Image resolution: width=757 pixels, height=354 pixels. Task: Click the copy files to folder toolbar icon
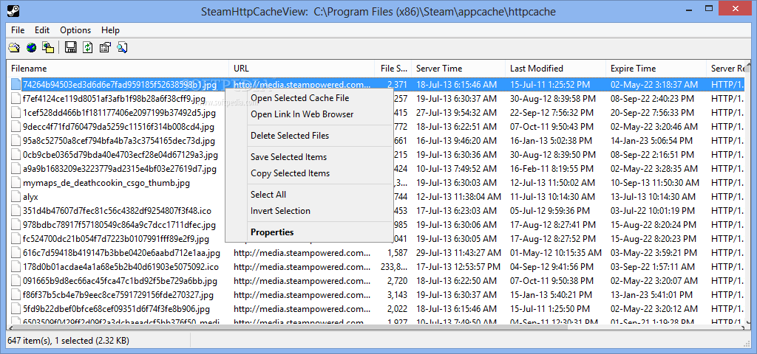coord(48,47)
